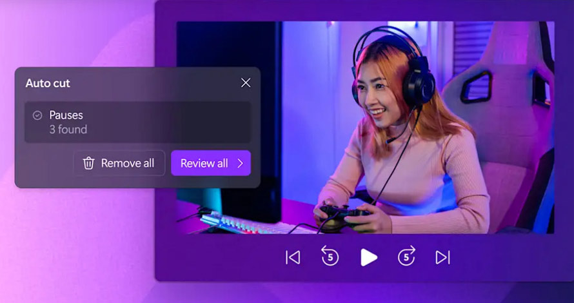This screenshot has height=303, width=574.
Task: Jump to the end of video
Action: point(443,258)
